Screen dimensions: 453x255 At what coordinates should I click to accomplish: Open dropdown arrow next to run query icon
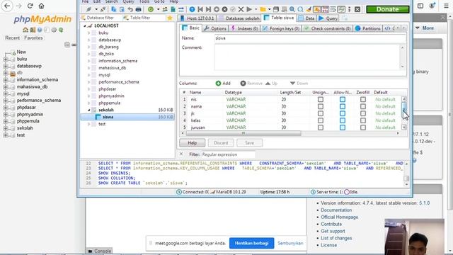(256, 9)
